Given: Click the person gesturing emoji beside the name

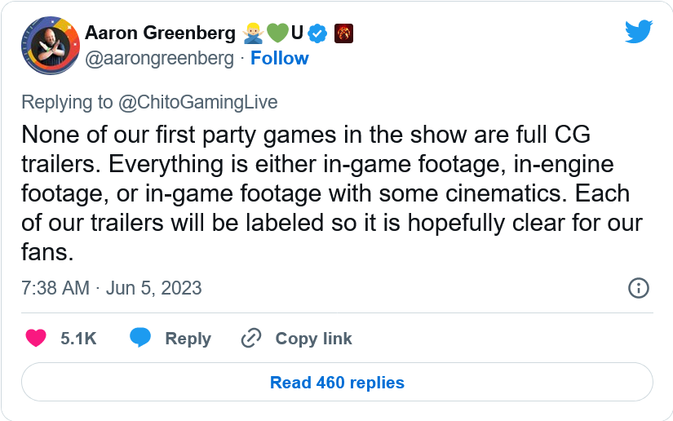Looking at the screenshot, I should point(252,33).
